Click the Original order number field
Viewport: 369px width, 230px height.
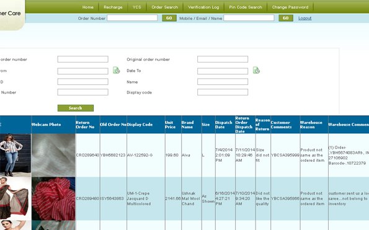coord(223,60)
